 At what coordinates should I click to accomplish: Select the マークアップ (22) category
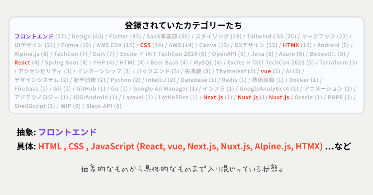point(325,36)
